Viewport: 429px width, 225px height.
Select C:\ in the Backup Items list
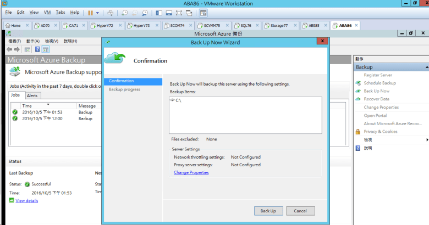click(178, 101)
